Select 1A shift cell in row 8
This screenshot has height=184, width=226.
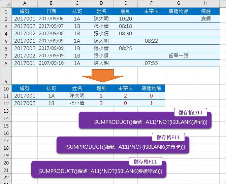(77, 63)
